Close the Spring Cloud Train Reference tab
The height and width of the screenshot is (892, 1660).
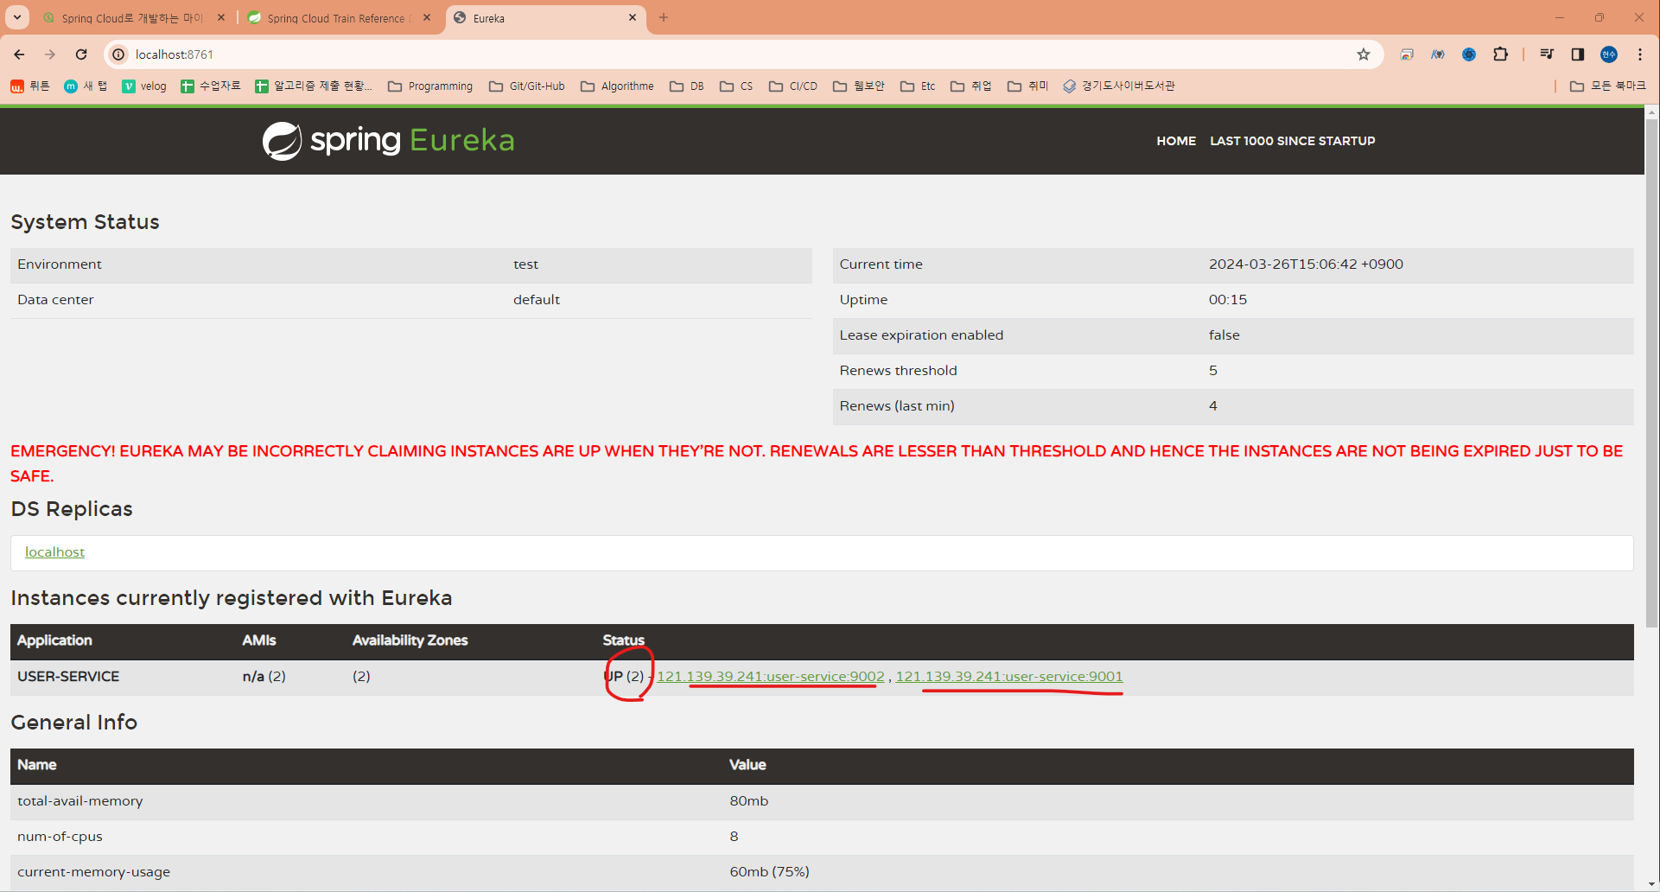point(427,17)
